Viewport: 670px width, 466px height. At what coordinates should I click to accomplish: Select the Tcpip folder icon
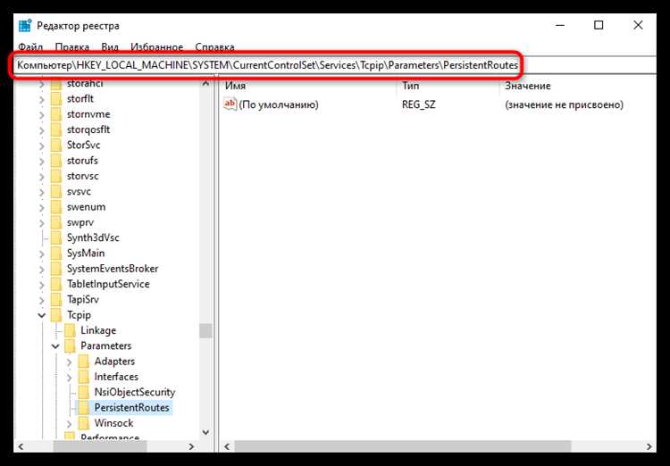(x=56, y=315)
